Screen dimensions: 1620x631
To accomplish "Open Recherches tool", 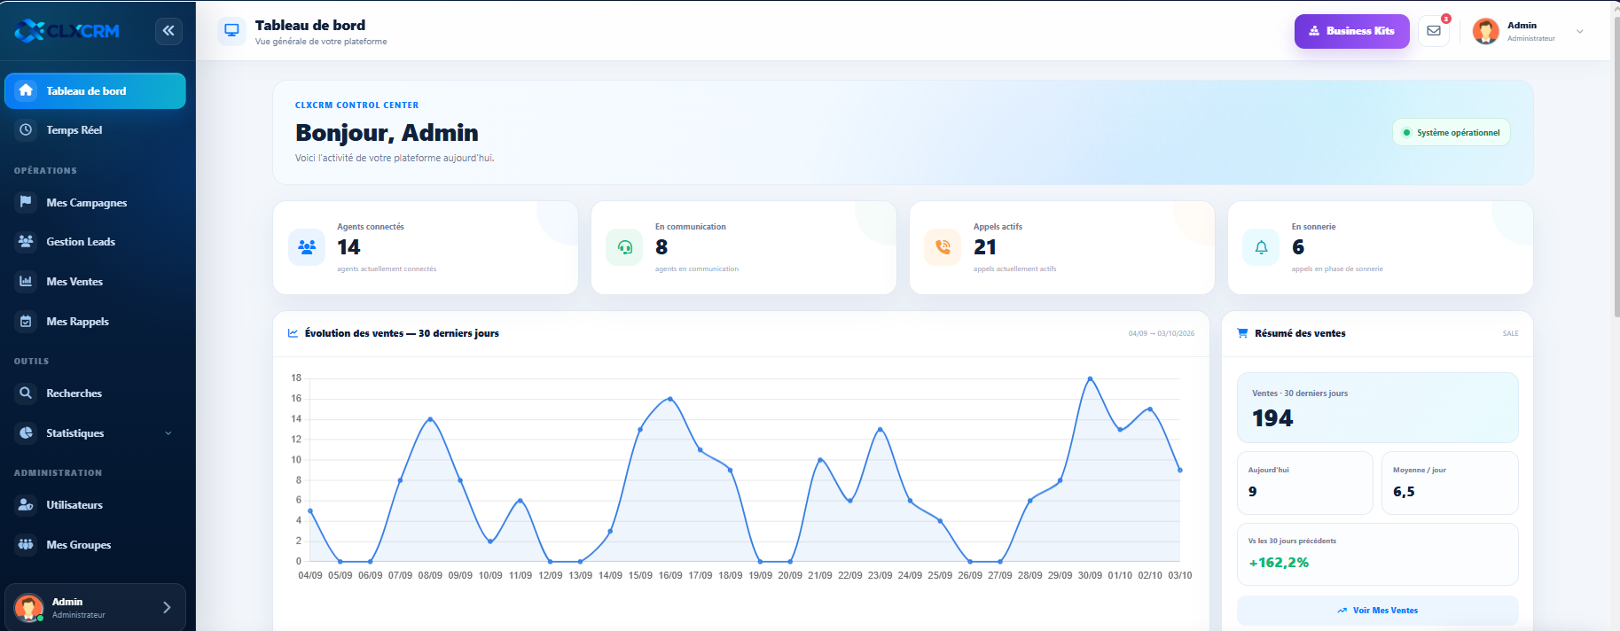I will click(x=95, y=393).
